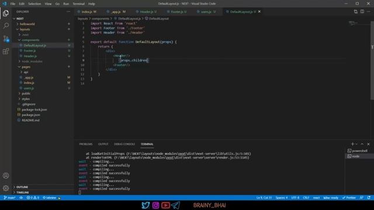Switch to the index.js editor tab
The image size is (374, 210).
(87, 12)
